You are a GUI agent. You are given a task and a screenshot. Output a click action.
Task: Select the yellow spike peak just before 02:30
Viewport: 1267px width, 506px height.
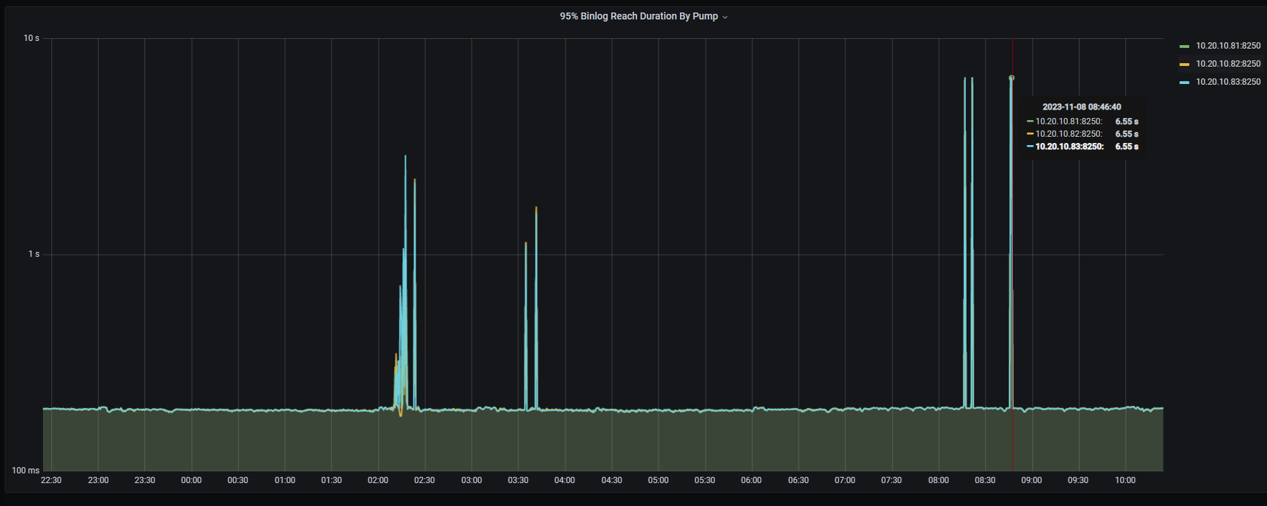coord(415,180)
